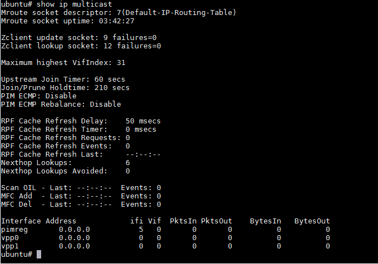Click the BytesOut column header

312,221
